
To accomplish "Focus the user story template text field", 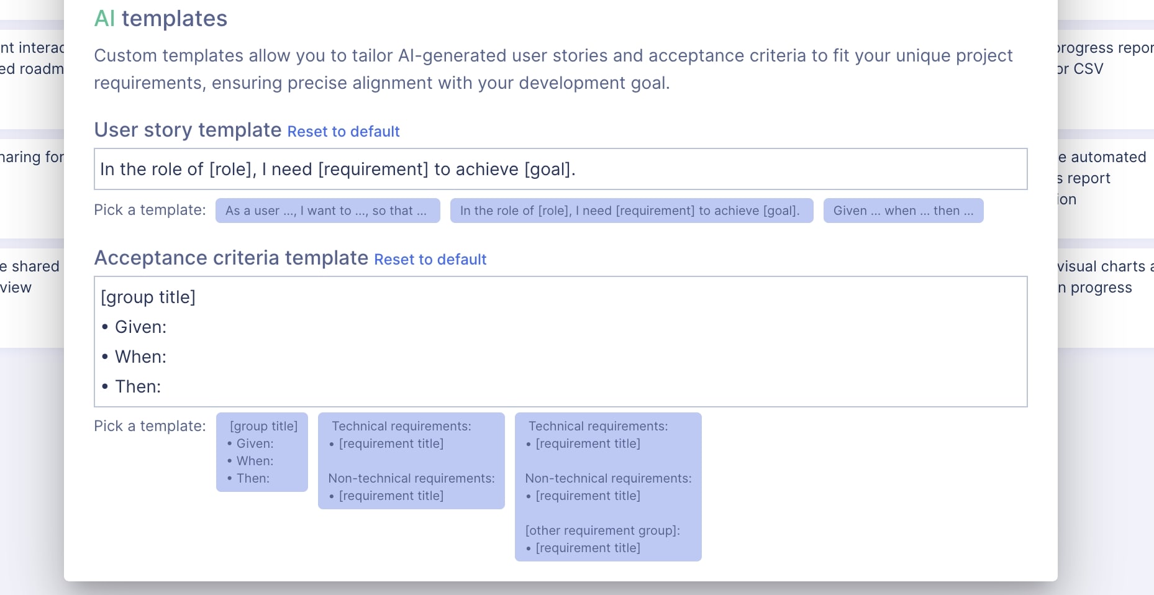I will [x=560, y=169].
